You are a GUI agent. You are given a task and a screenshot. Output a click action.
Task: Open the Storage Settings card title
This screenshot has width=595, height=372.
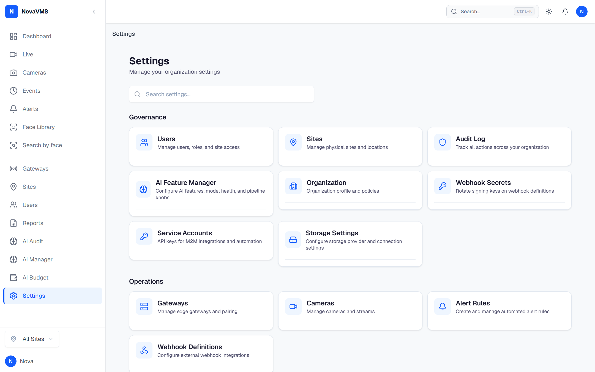click(332, 233)
